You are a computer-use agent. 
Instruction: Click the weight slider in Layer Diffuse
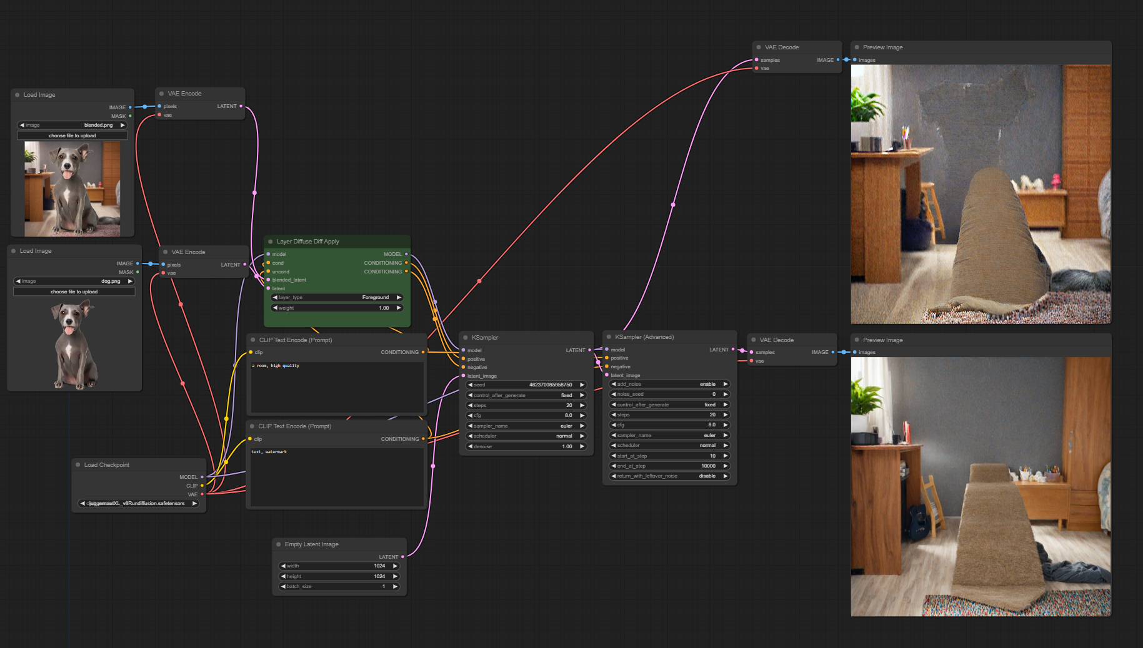point(337,308)
